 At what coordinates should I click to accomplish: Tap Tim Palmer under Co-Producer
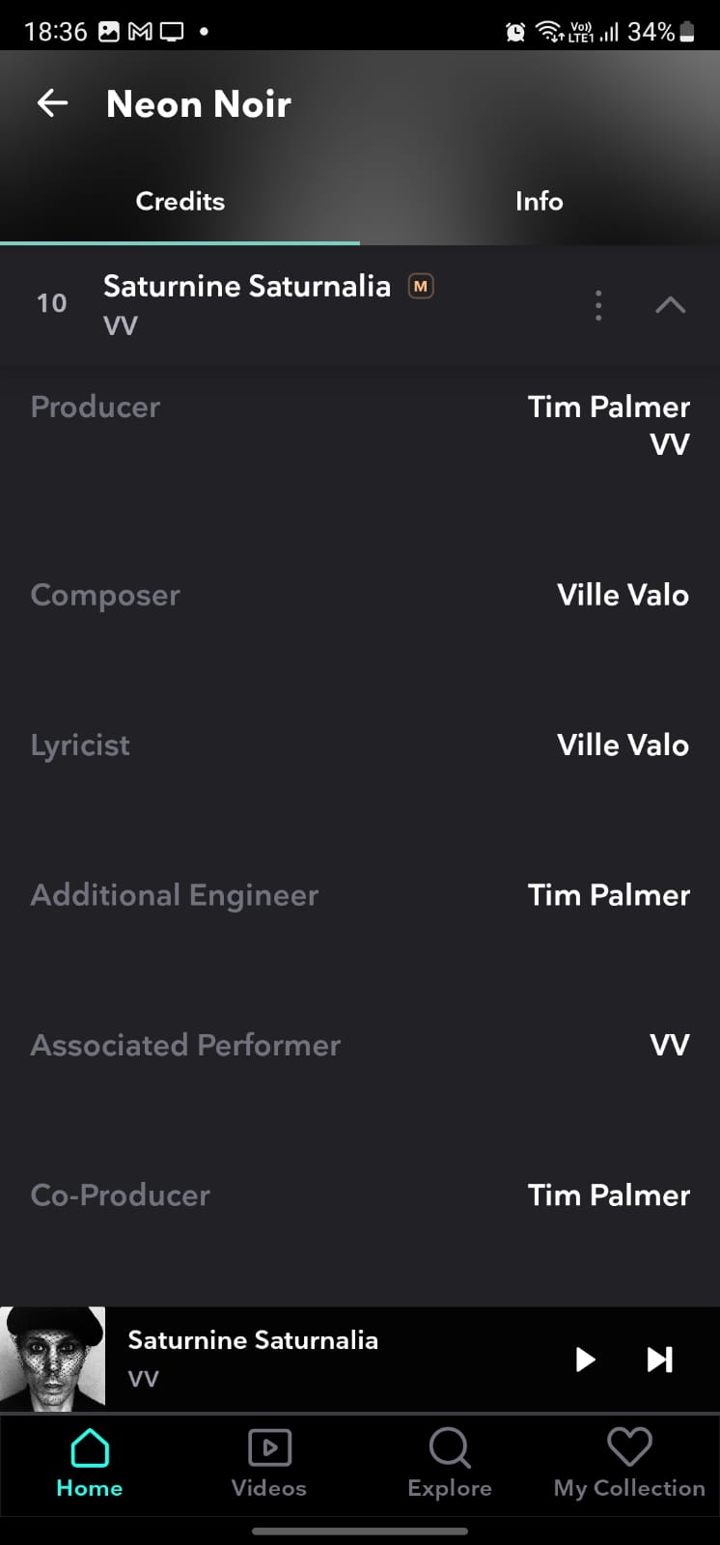608,1194
